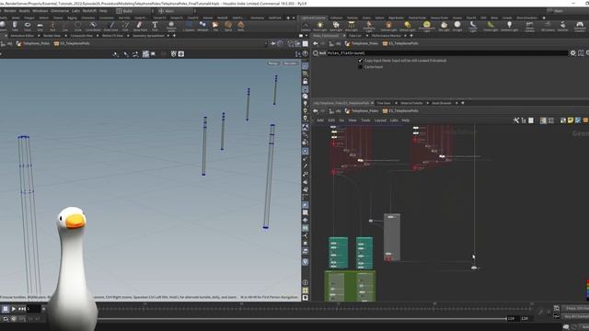Click node name field Poles_FlatGround1

[x=447, y=53]
